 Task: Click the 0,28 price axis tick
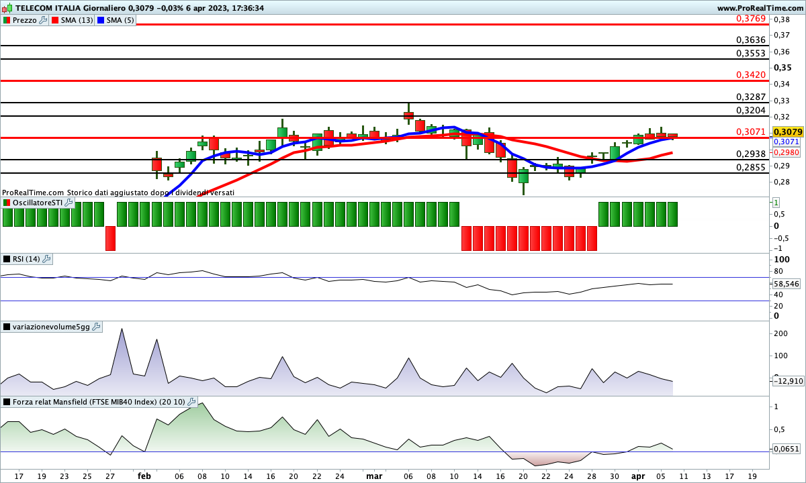coord(782,182)
